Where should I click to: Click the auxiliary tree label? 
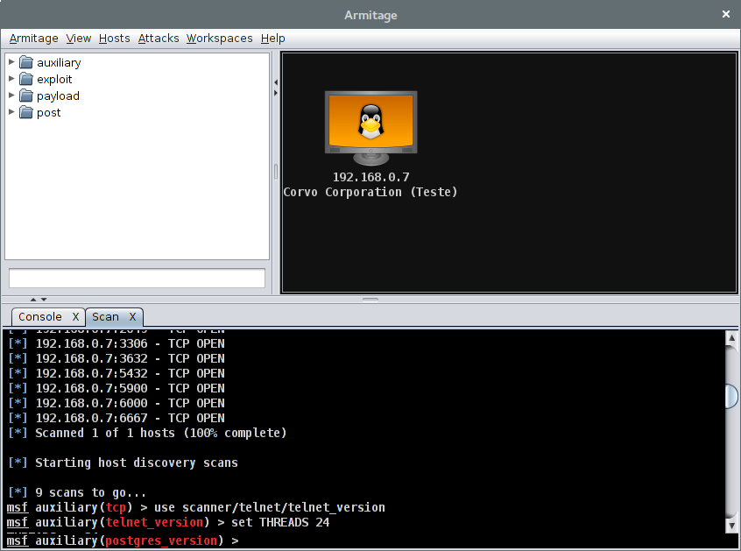coord(59,62)
